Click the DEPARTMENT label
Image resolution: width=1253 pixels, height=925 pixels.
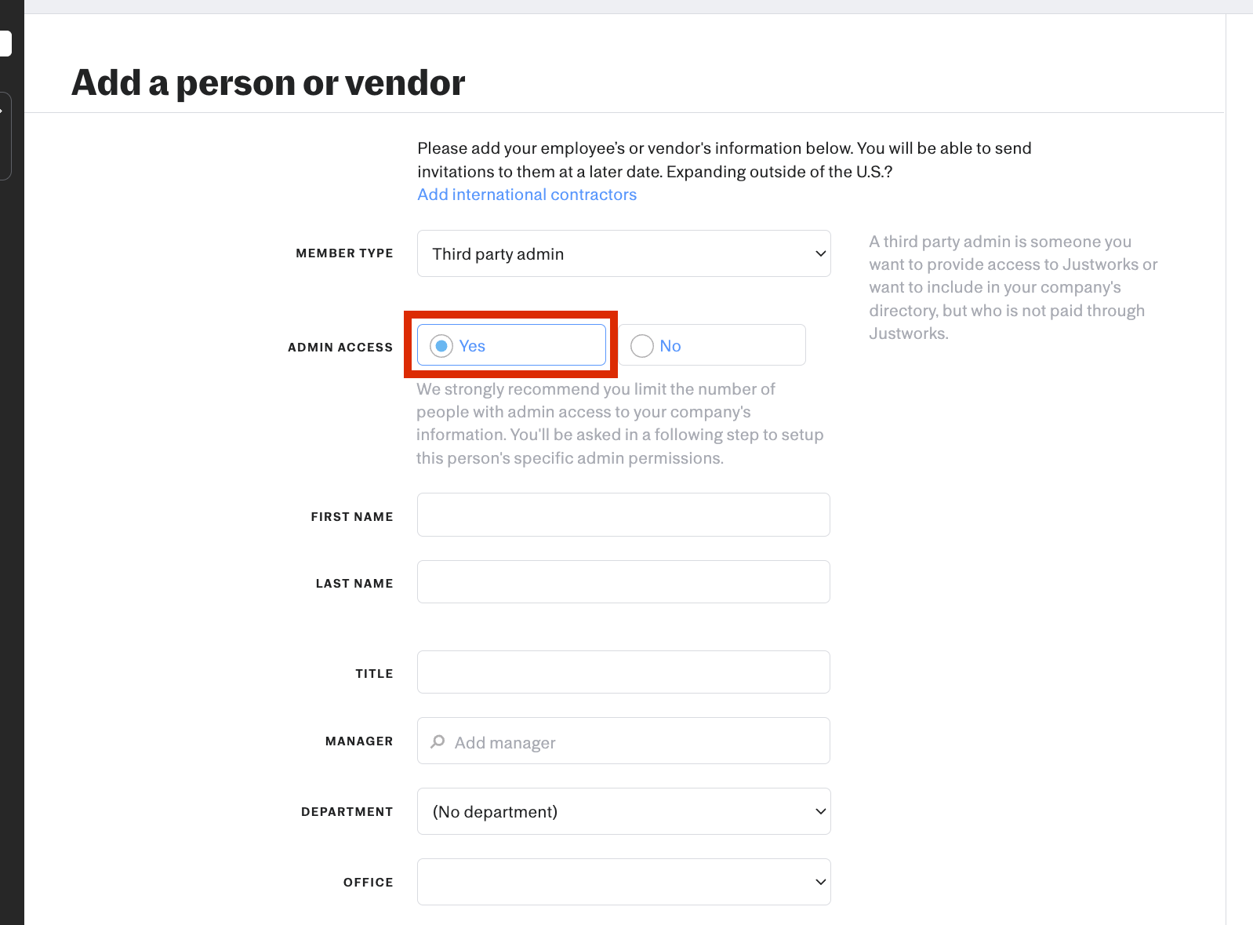coord(347,812)
